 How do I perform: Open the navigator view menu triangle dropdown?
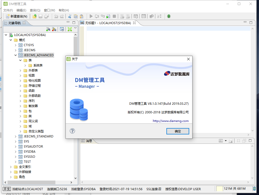coord(75,28)
